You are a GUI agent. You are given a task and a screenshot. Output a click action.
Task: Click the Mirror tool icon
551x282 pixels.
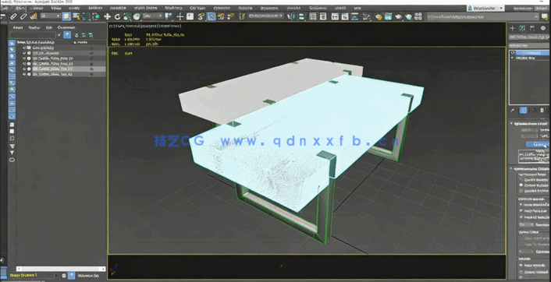pyautogui.click(x=290, y=16)
